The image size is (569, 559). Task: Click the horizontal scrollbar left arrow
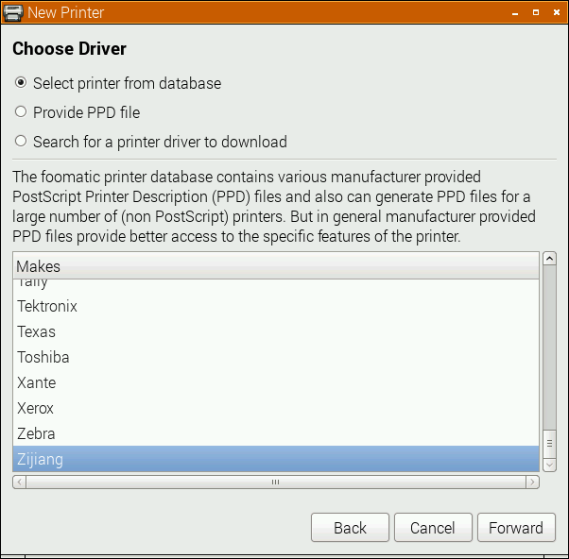[20, 482]
